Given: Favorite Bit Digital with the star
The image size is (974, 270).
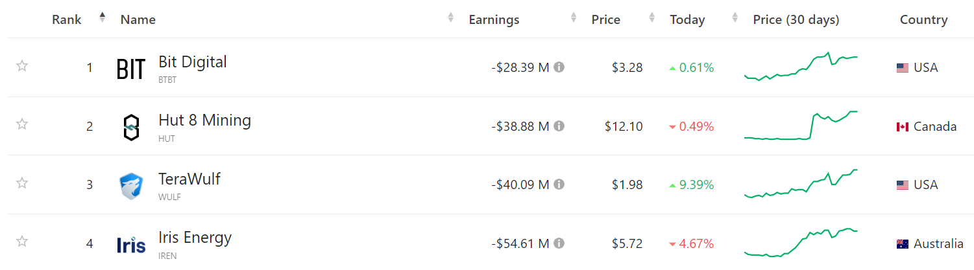Looking at the screenshot, I should 22,66.
